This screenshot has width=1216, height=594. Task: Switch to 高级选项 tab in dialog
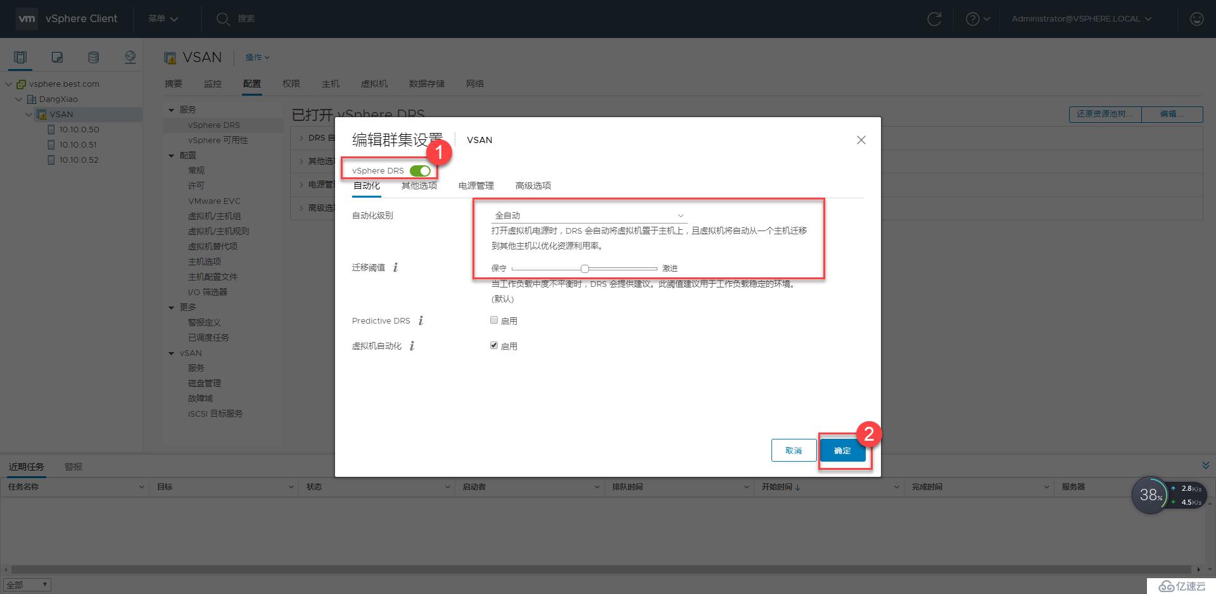[533, 186]
